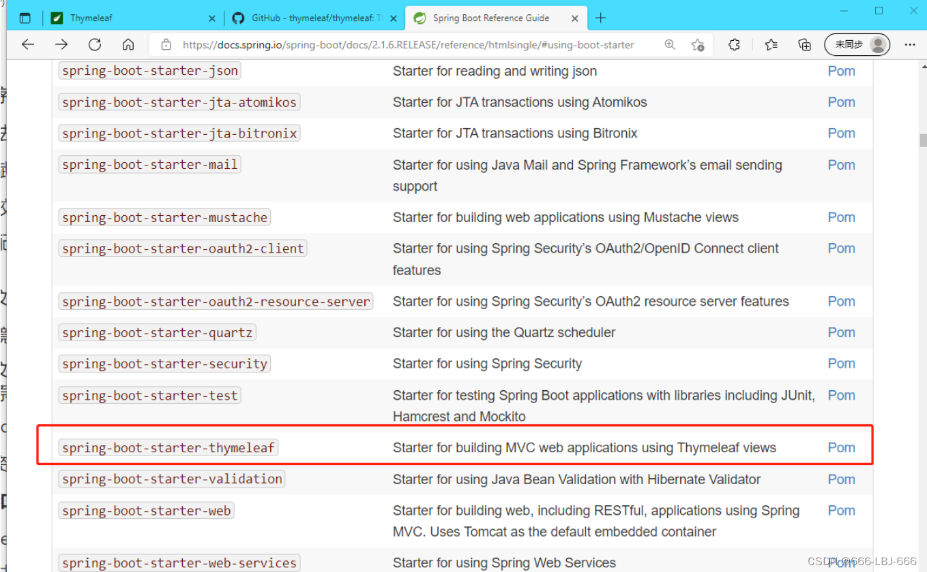Close the Thymeleaf tab
The height and width of the screenshot is (572, 927).
211,18
